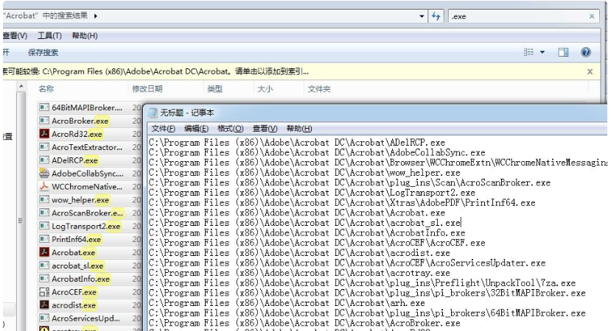Open Notepad's 帮助(H) menu
The height and width of the screenshot is (331, 611).
point(299,129)
